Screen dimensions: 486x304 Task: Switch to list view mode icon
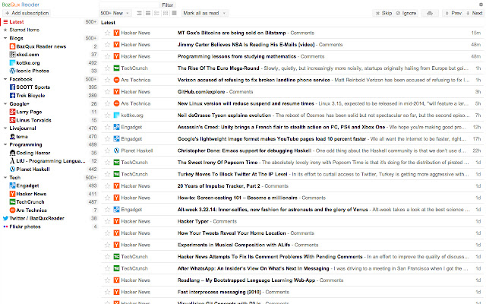pyautogui.click(x=139, y=13)
